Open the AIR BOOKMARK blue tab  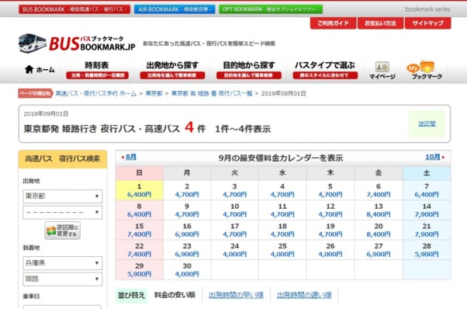(175, 9)
